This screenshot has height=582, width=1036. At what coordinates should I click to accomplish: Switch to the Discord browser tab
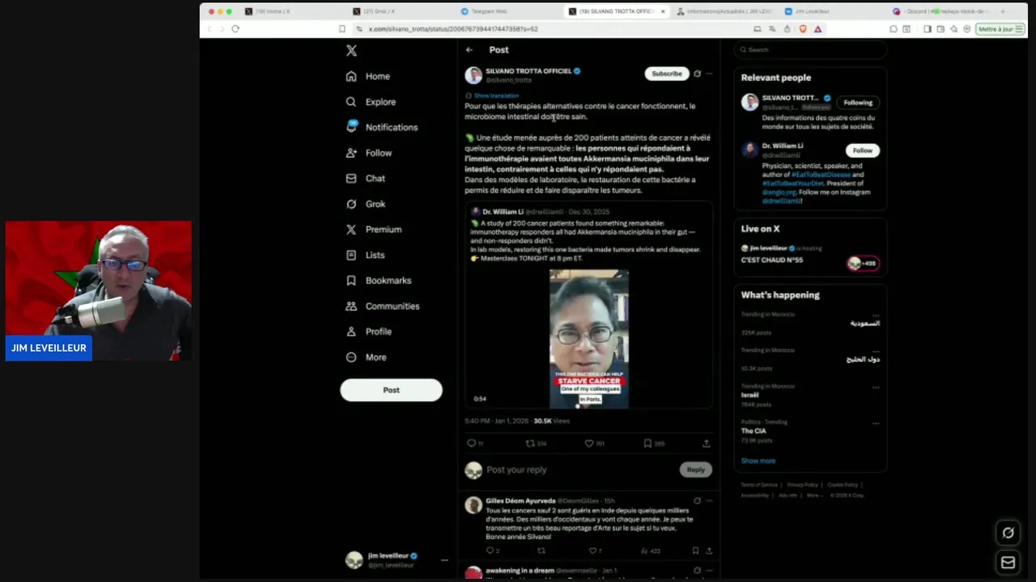pyautogui.click(x=944, y=11)
